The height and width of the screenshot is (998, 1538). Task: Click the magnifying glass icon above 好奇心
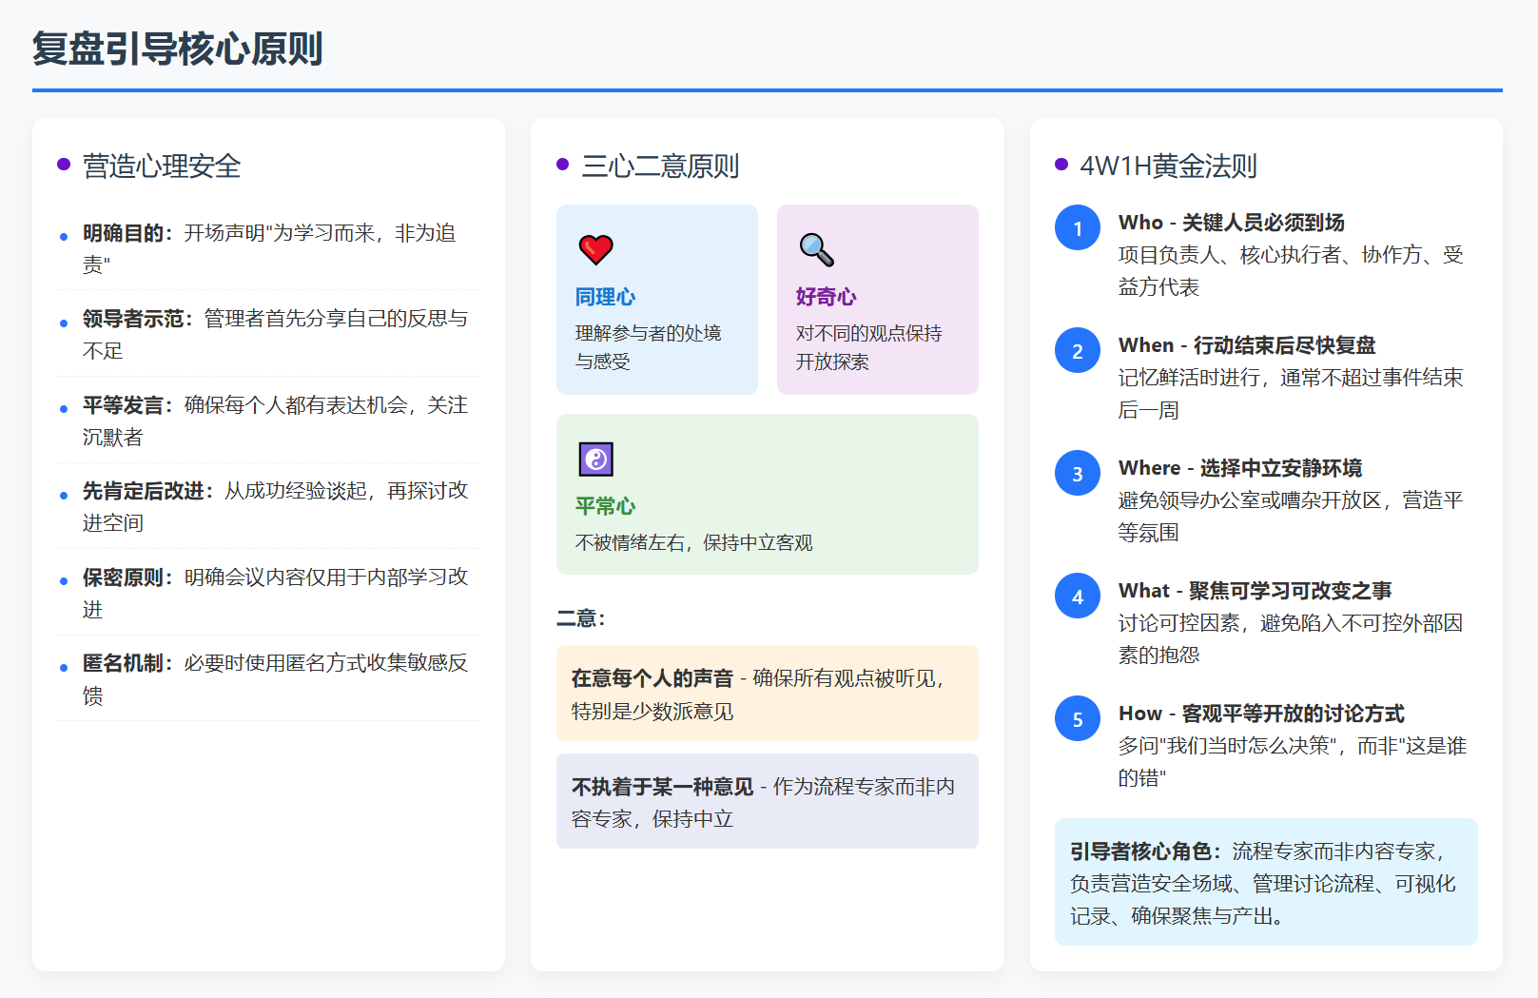816,249
